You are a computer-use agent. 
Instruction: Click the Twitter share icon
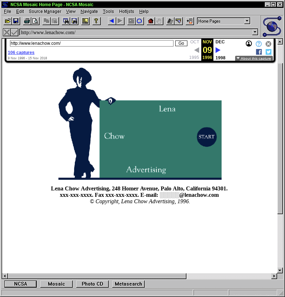268,52
